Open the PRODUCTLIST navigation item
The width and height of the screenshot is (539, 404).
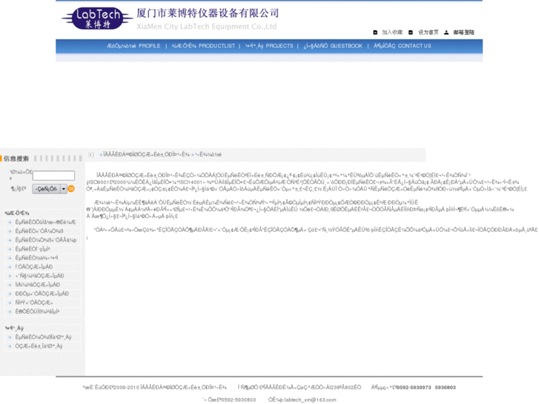click(x=203, y=46)
